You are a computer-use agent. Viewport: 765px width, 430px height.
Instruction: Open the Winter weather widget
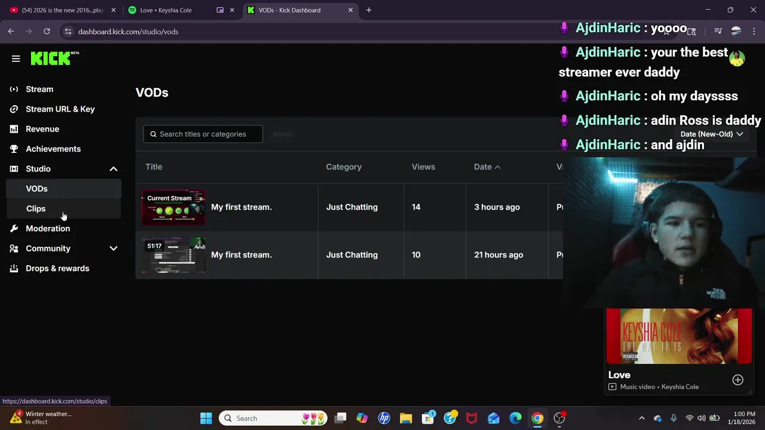(x=42, y=418)
